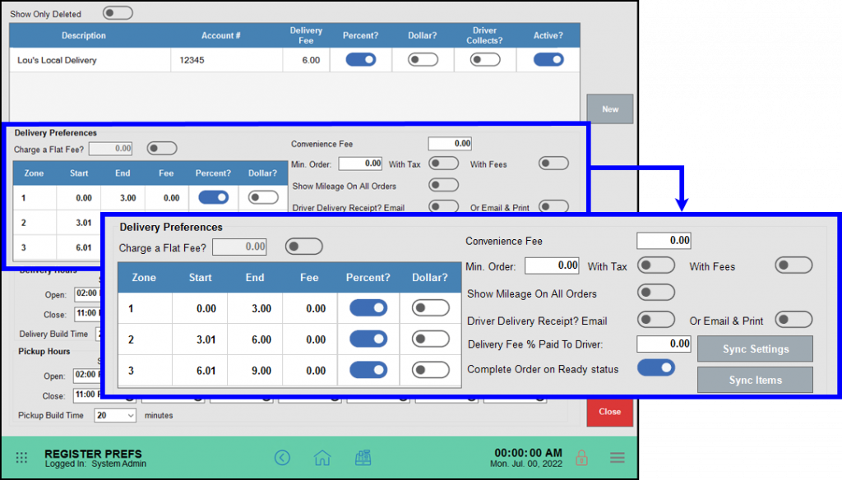842x480 pixels.
Task: Enable Show Mileage On All Orders
Action: (656, 293)
